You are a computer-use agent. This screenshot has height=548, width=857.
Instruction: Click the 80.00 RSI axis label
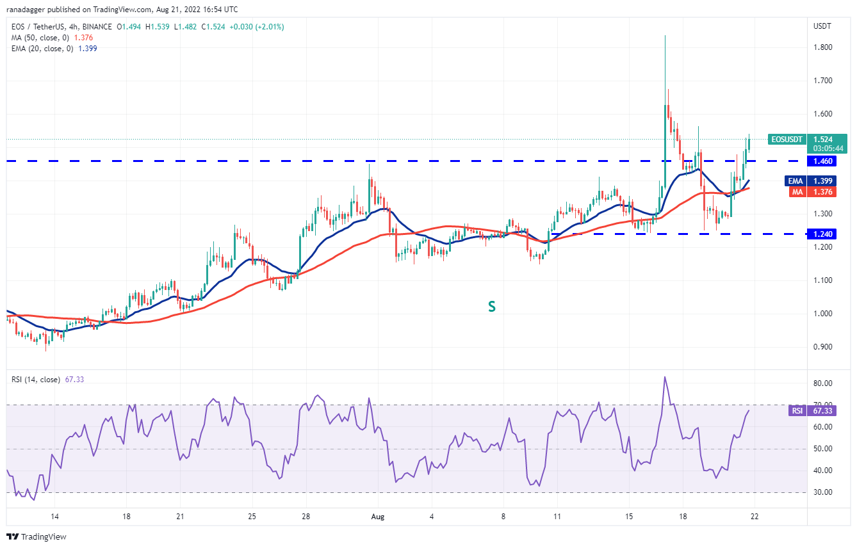coord(823,383)
